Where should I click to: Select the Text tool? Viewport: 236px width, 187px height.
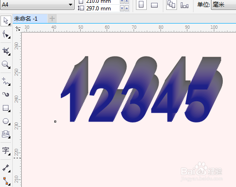(6, 151)
